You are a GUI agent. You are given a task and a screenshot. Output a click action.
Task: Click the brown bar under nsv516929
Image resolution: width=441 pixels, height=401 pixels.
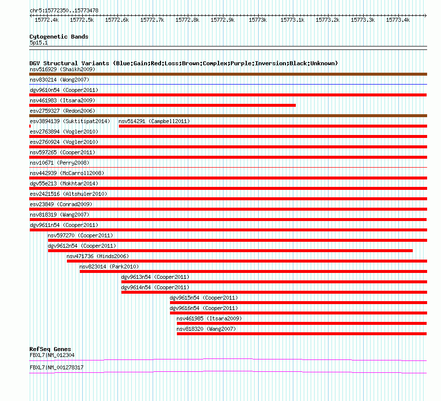click(228, 74)
